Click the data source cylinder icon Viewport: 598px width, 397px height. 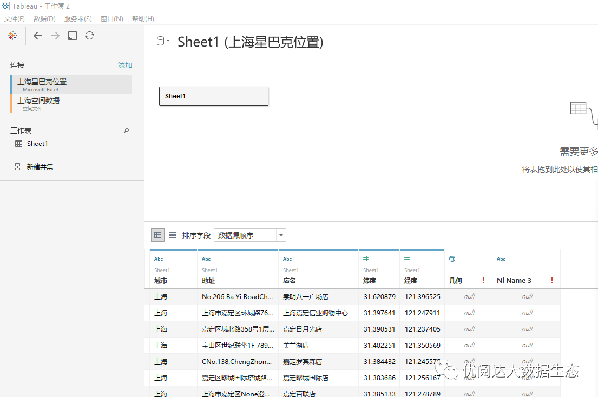pyautogui.click(x=161, y=41)
